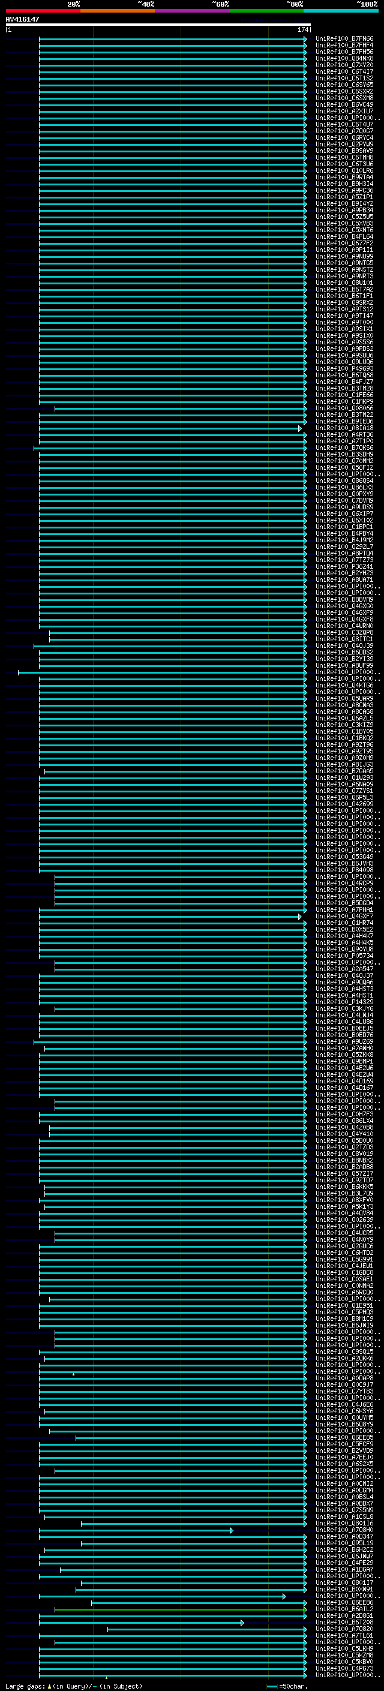This screenshot has height=1691, width=384.
Task: Select the UniRef100_A8UF99 label
Action: (344, 665)
